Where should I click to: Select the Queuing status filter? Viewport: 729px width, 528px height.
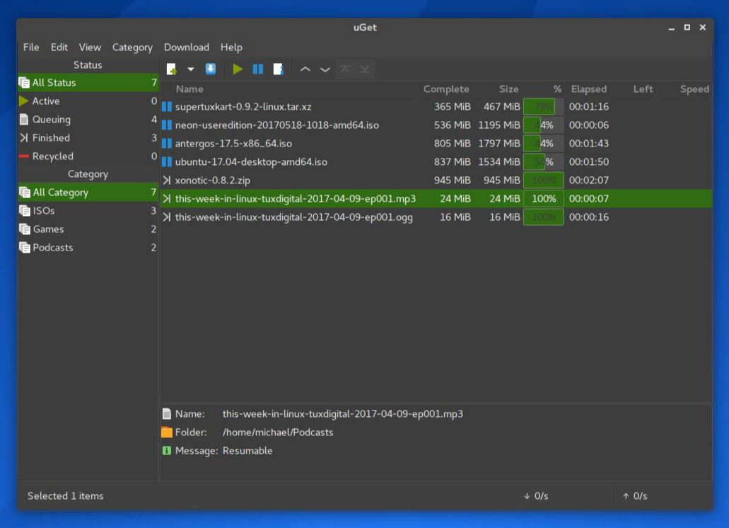[51, 120]
